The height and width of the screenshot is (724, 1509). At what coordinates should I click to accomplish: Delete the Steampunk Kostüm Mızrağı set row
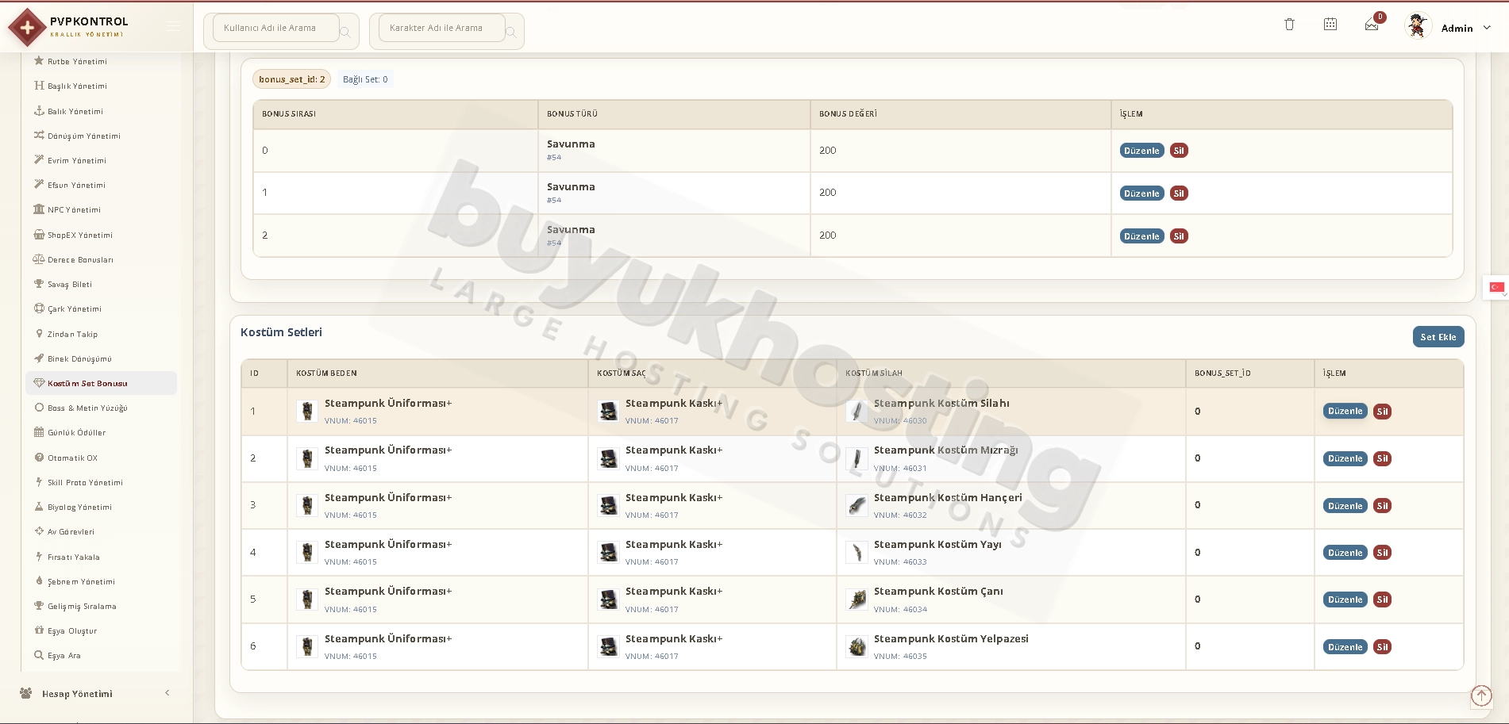coord(1382,458)
